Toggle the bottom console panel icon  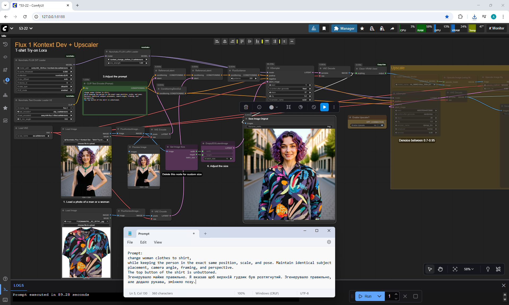click(5, 289)
